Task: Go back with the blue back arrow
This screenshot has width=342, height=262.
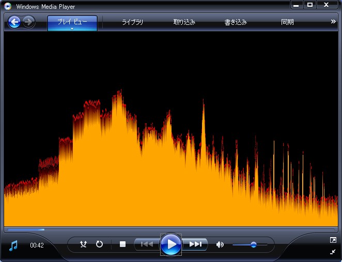Action: [x=14, y=22]
